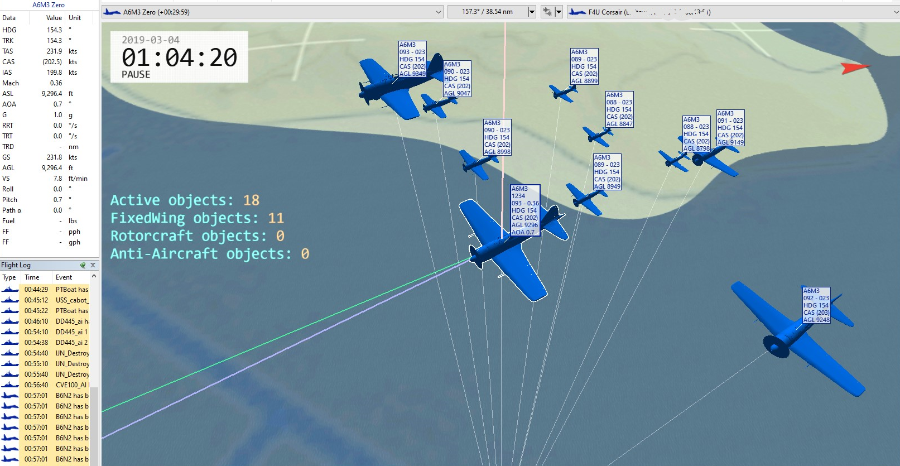Close the Flight Log panel
900x466 pixels.
coord(93,265)
